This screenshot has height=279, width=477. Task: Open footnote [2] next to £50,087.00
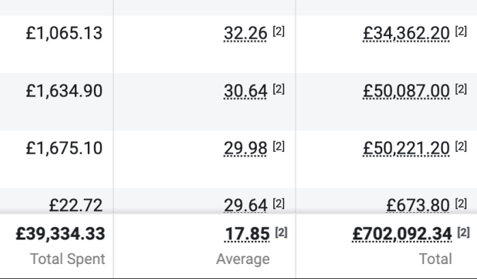click(461, 89)
